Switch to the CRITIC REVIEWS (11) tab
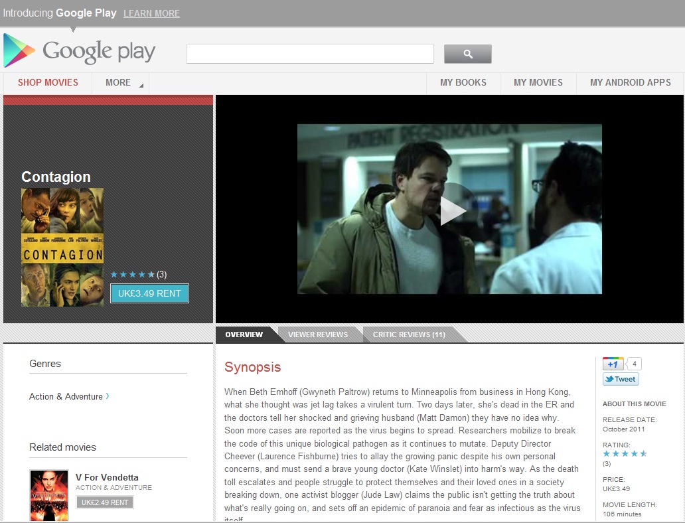 (409, 335)
